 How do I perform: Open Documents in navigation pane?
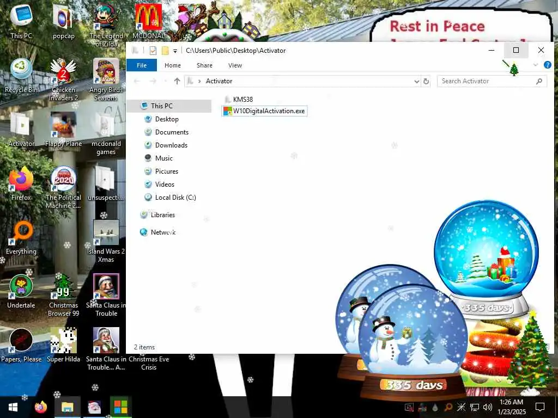(172, 132)
